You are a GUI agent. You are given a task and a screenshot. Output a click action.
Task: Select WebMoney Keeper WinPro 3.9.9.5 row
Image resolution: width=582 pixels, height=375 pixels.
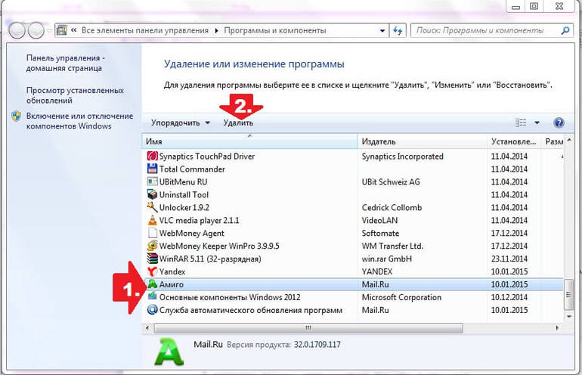pyautogui.click(x=353, y=246)
